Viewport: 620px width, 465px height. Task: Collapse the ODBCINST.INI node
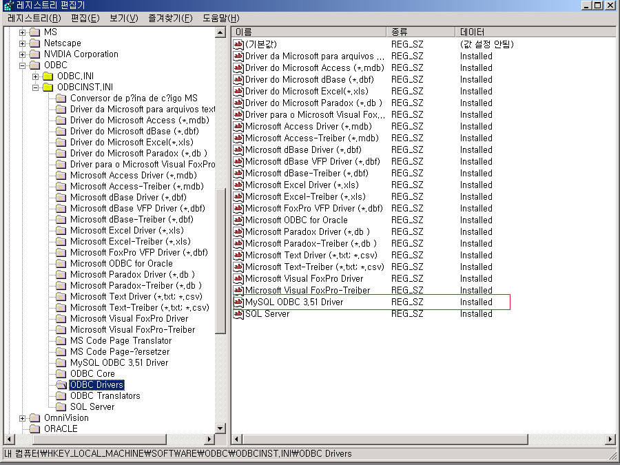[x=36, y=87]
